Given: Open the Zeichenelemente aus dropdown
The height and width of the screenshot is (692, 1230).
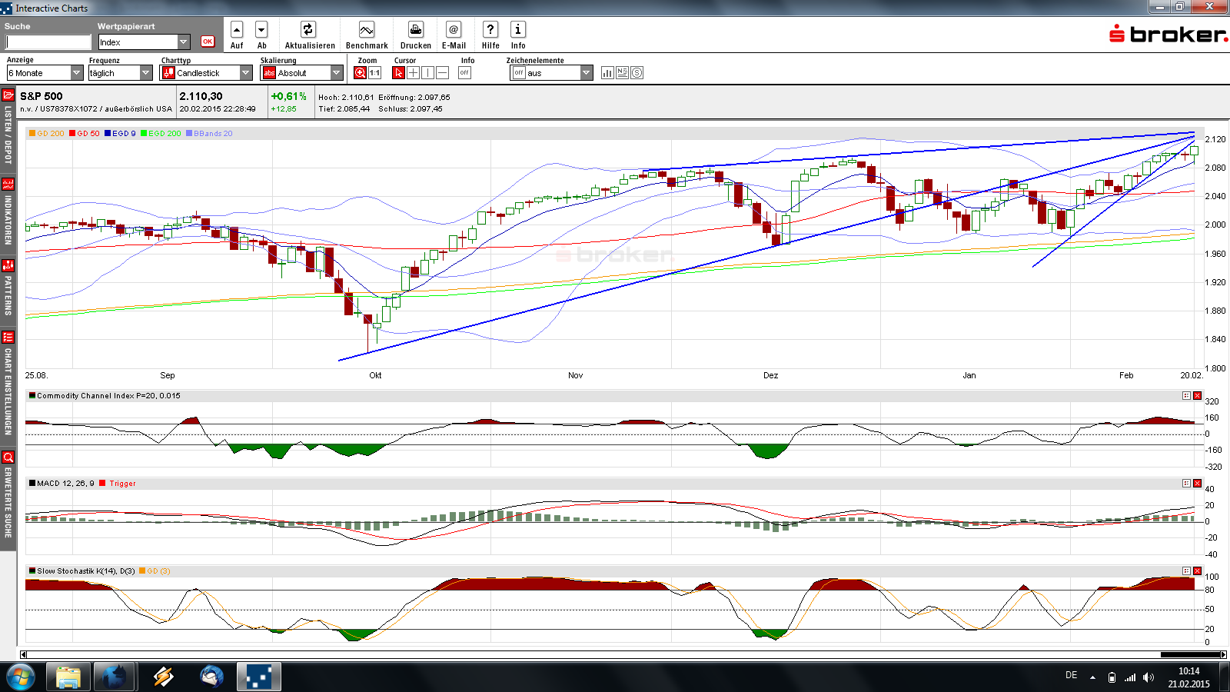Looking at the screenshot, I should (552, 73).
